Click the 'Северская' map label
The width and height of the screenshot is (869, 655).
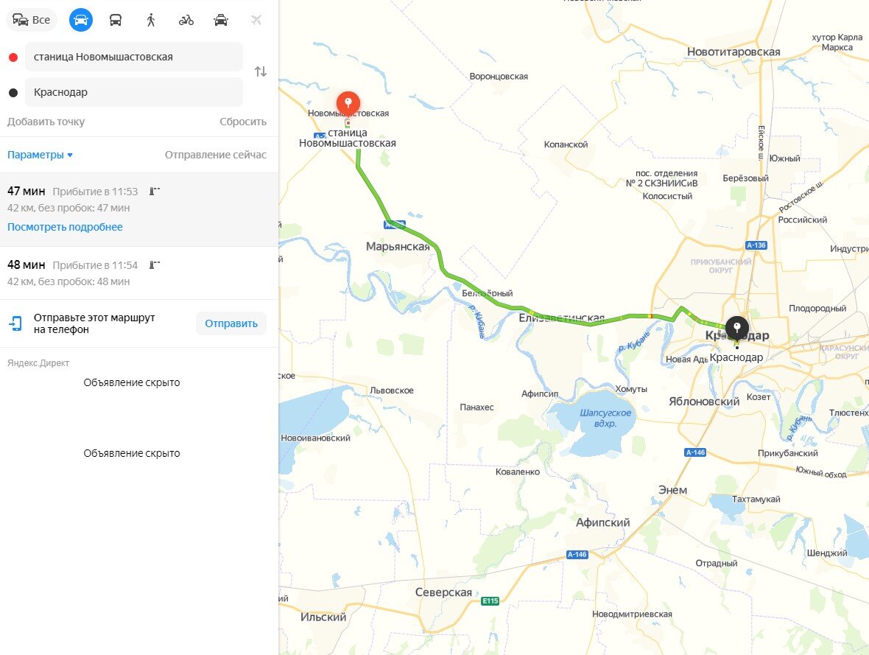click(x=443, y=592)
